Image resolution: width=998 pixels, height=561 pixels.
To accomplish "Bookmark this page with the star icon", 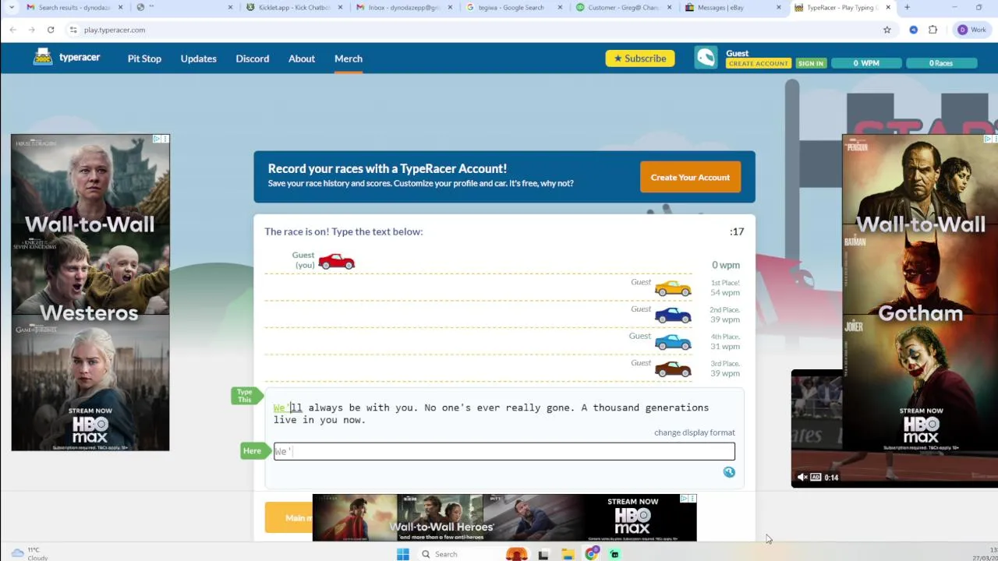I will 887,30.
